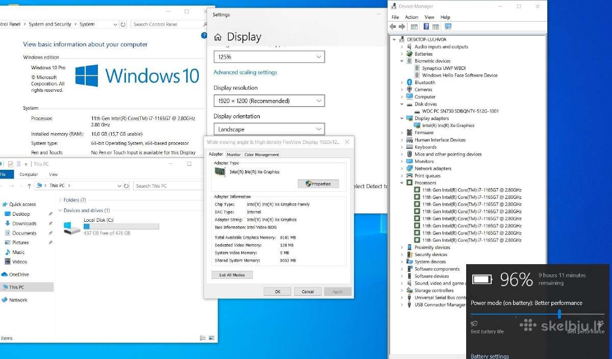Select the Monitors category icon in Device Manager
The image size is (612, 359).
click(x=410, y=161)
